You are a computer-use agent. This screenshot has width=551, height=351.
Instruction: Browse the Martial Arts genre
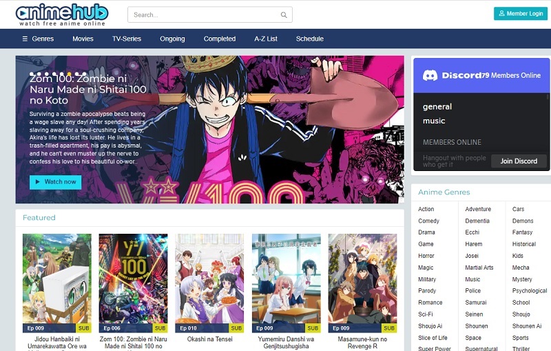coord(479,268)
